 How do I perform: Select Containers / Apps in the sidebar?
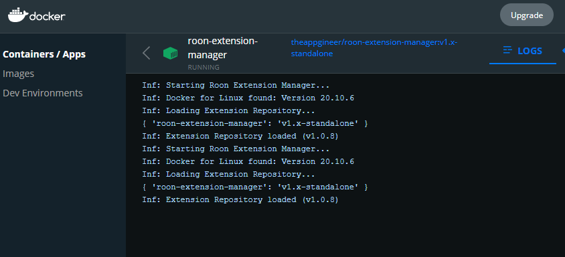pyautogui.click(x=44, y=54)
